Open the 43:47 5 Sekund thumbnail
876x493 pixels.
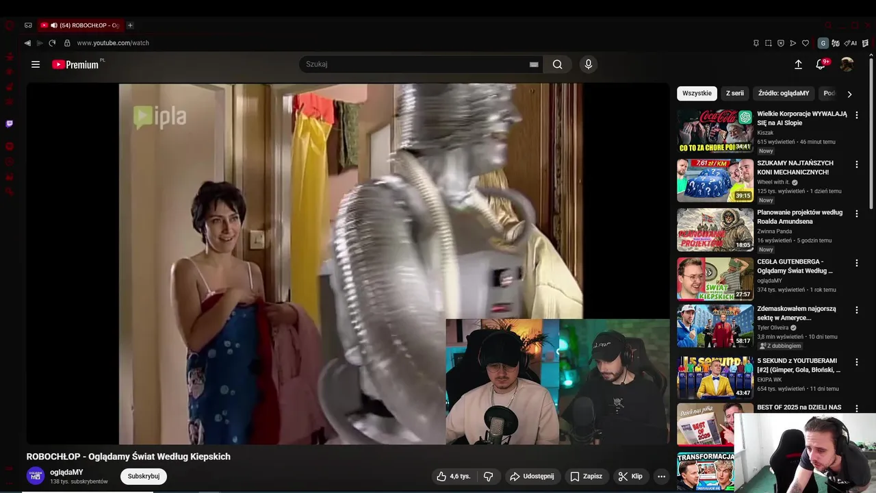pos(715,377)
